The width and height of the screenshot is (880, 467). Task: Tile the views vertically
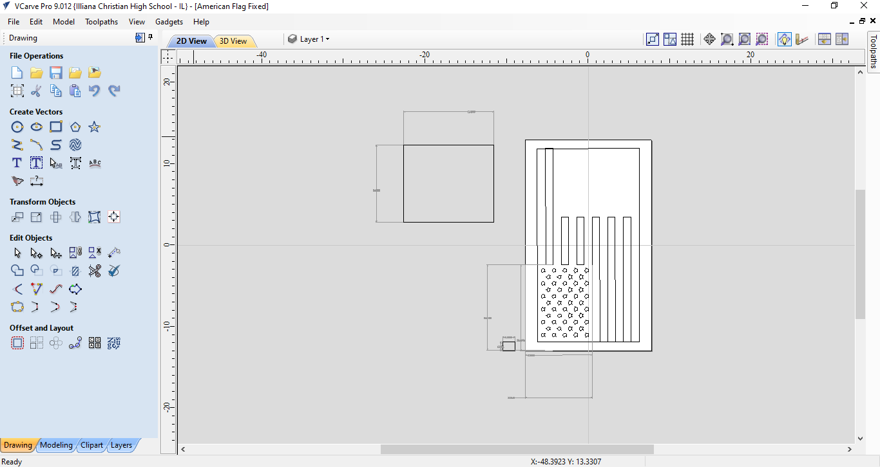[842, 39]
